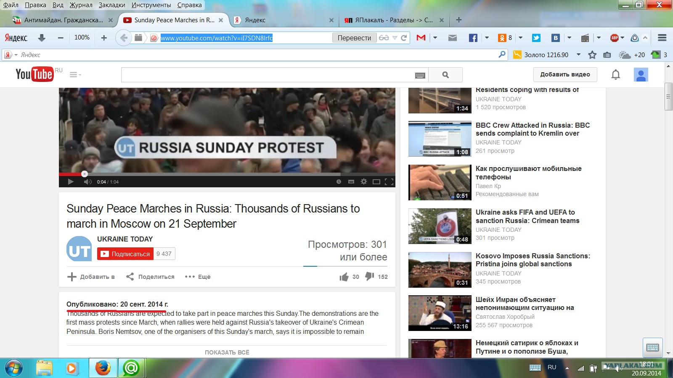Open the Kosovo Imposes Russia Sanctions thumbnail
This screenshot has width=673, height=378.
point(440,270)
